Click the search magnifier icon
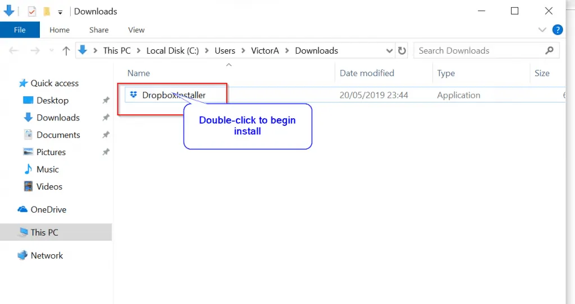 (549, 51)
